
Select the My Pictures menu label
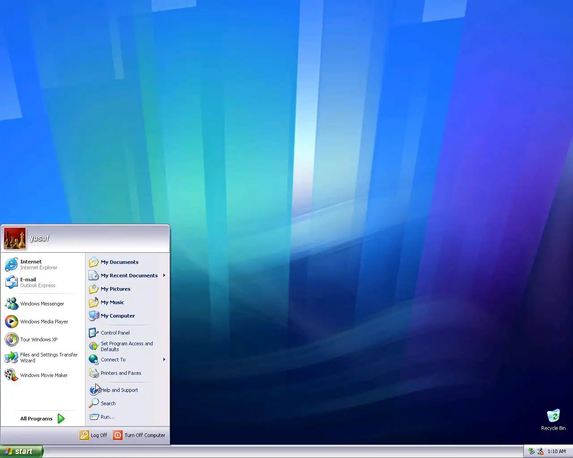point(115,289)
